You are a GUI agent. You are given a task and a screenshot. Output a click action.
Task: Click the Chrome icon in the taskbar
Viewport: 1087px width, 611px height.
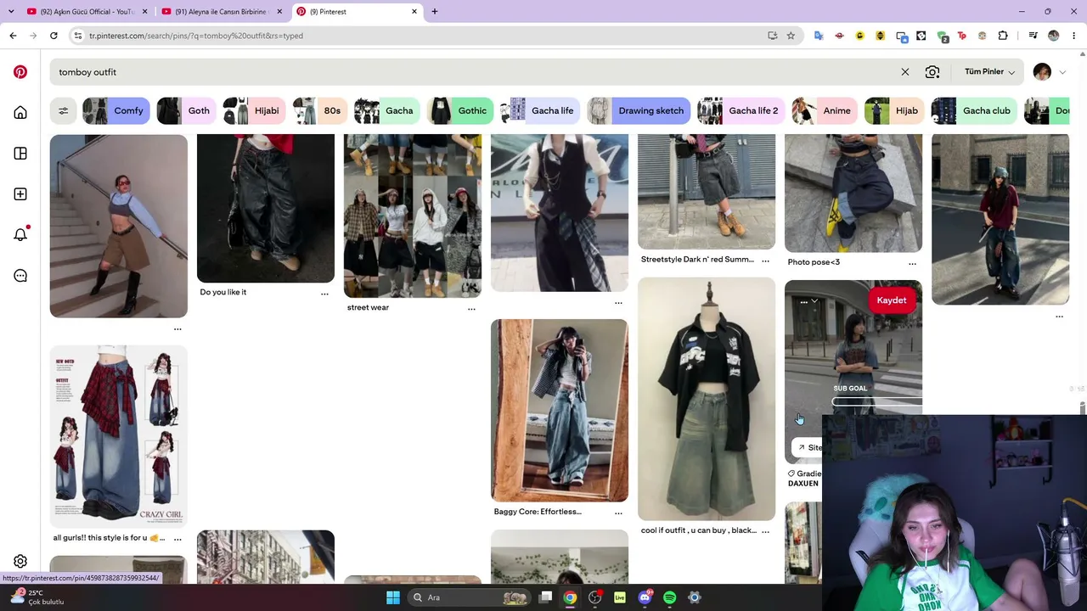[570, 597]
